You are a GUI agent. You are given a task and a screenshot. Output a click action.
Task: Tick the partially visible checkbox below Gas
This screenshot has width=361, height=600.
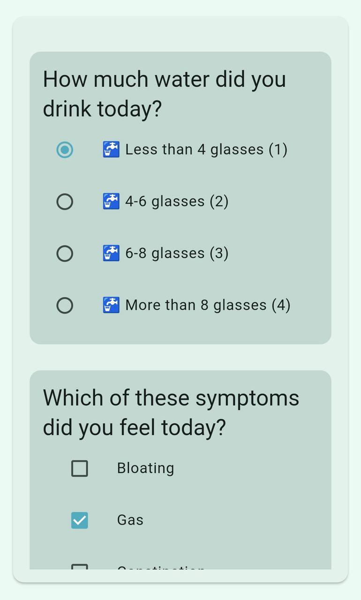(x=80, y=567)
